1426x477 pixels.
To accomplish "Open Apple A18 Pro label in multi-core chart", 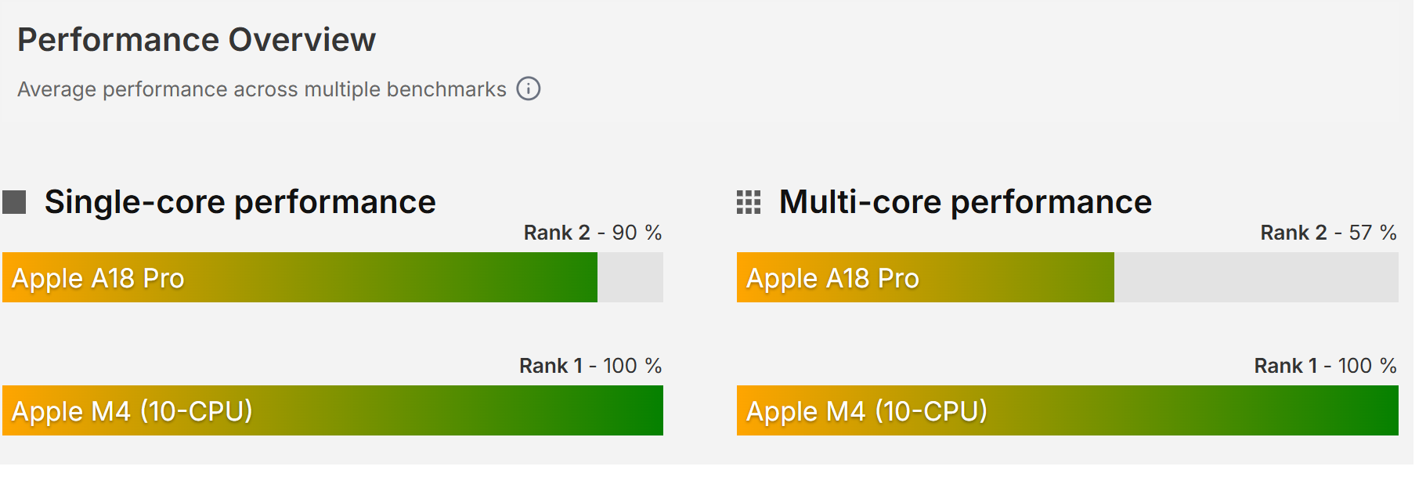I will [832, 278].
